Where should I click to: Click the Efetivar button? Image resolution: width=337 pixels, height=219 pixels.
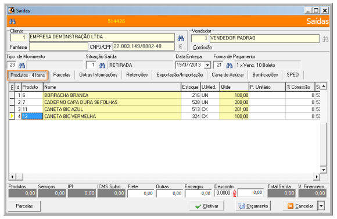coord(206,206)
